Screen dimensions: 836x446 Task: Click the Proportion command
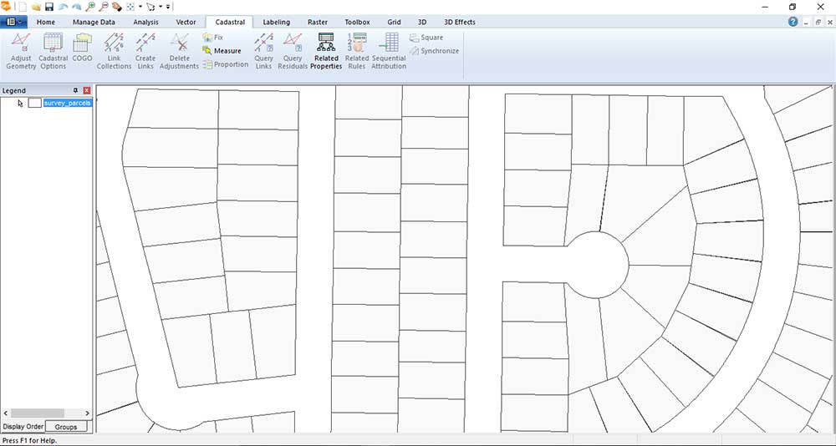tap(226, 64)
